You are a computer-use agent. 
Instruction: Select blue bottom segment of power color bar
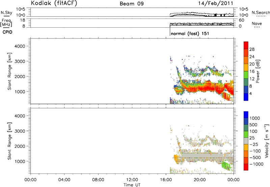pos(246,97)
